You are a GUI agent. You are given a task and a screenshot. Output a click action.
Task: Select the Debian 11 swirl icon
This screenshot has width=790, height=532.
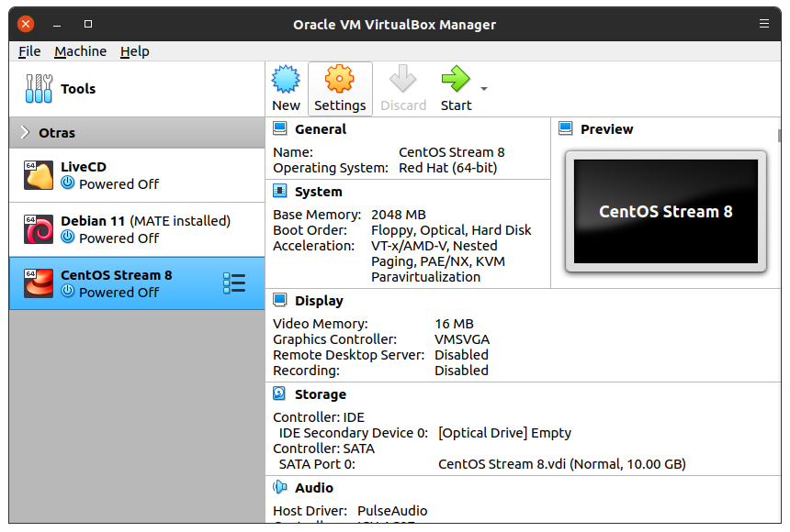tap(39, 229)
